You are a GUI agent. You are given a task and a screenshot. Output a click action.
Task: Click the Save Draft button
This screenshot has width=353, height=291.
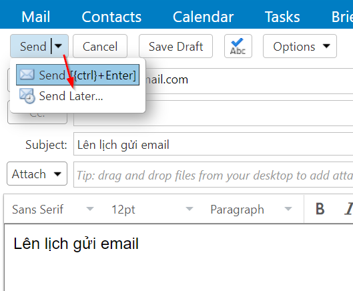175,46
